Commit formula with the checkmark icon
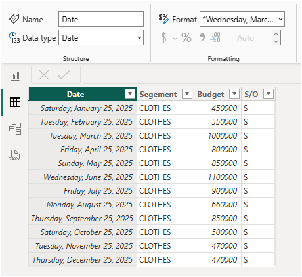Image resolution: width=302 pixels, height=277 pixels. [64, 75]
